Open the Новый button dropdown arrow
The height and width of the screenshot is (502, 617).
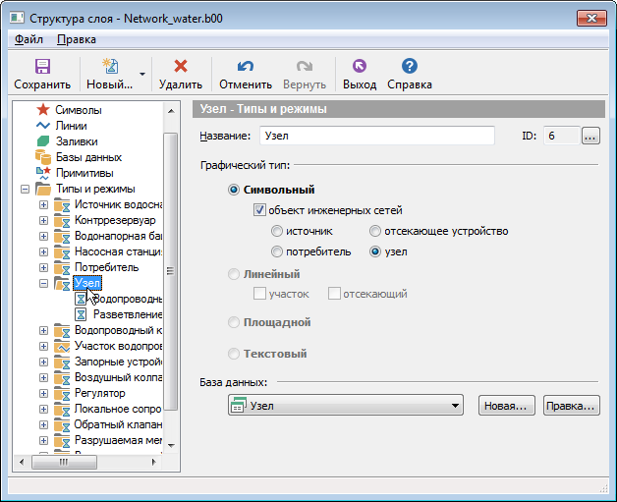(x=142, y=74)
